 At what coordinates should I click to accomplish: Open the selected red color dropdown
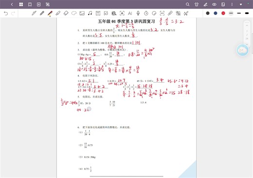pos(223,13)
